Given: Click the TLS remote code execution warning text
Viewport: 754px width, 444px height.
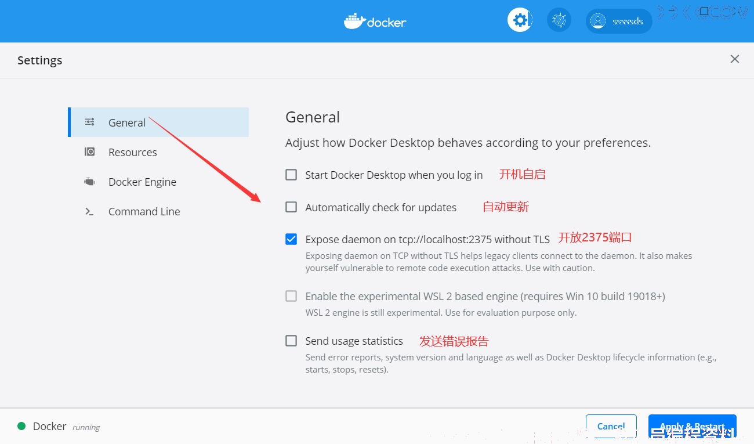Looking at the screenshot, I should [x=499, y=262].
